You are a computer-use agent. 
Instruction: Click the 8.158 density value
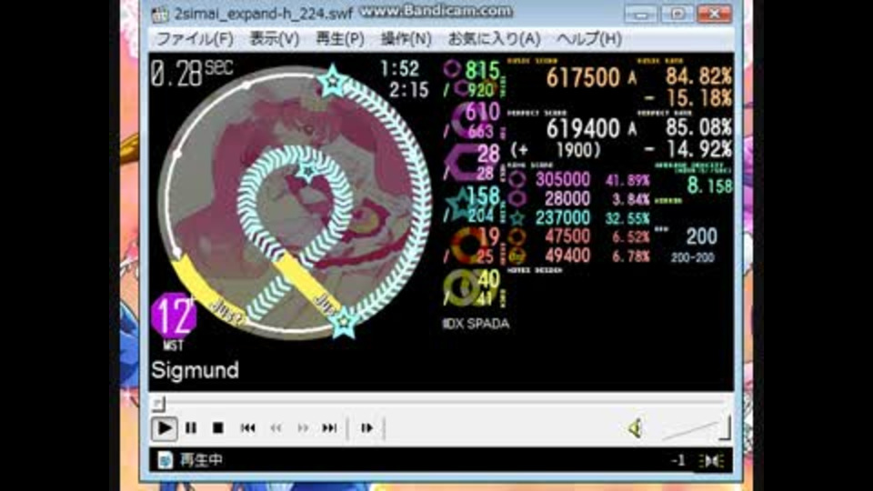pos(710,185)
